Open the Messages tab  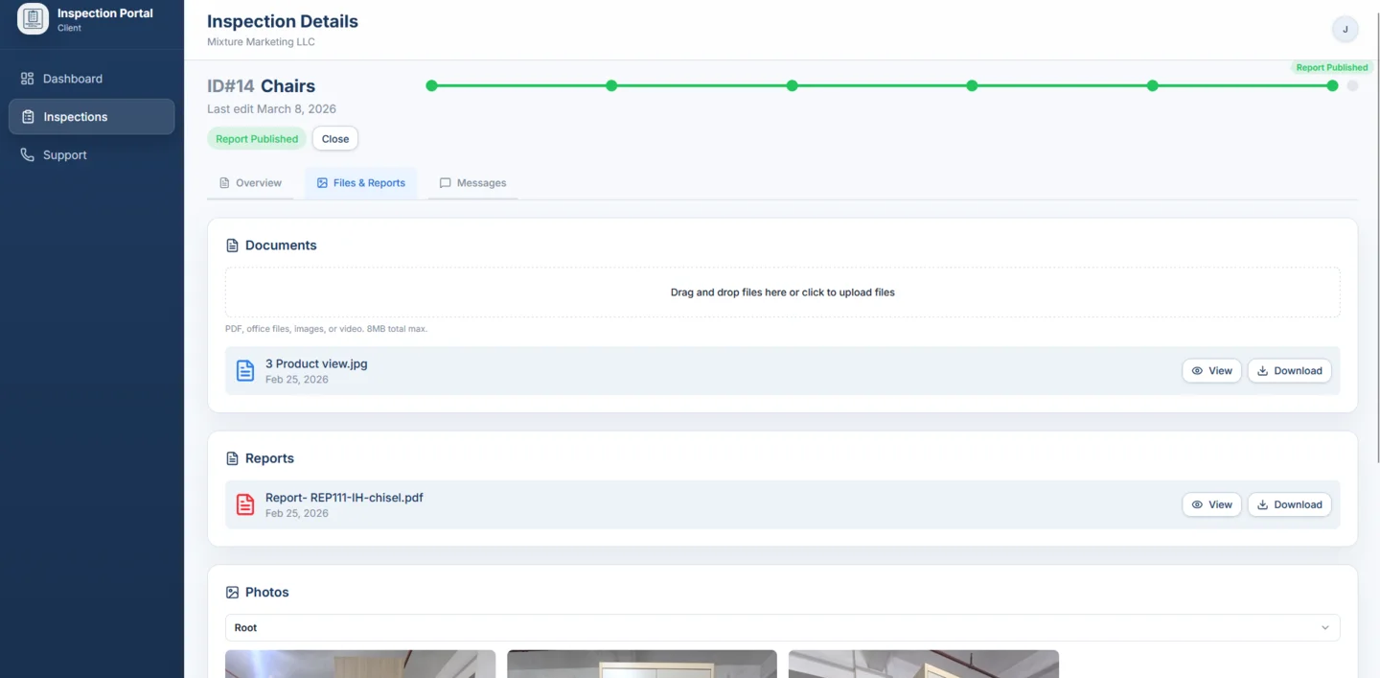pos(472,182)
